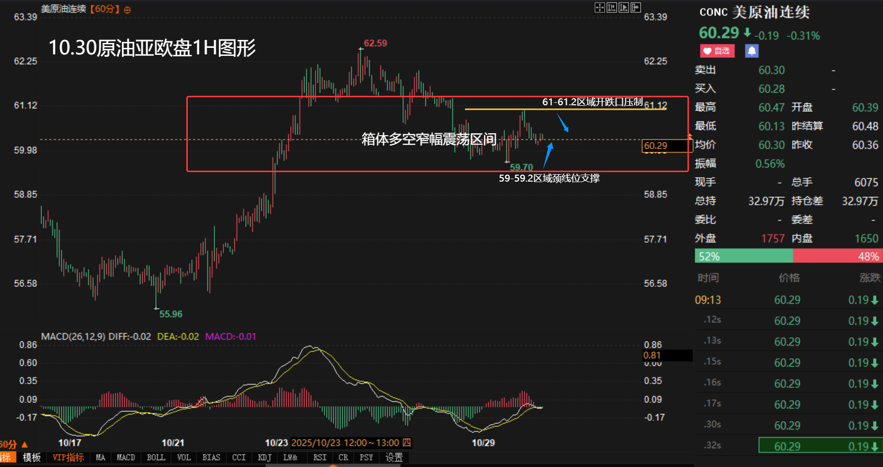Select the BOLL indicator tab
Viewport: 883px width, 467px height.
click(156, 458)
